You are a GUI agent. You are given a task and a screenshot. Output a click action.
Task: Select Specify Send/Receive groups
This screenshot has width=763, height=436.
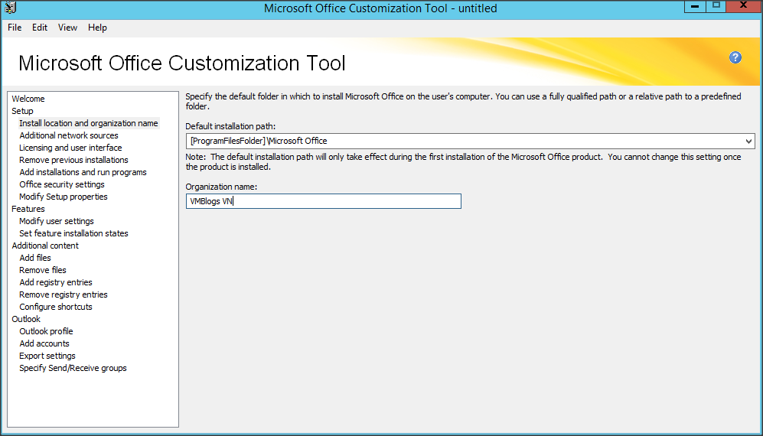73,368
